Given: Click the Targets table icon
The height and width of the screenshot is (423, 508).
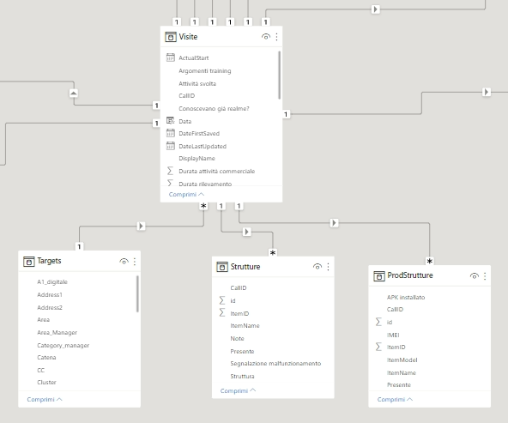Looking at the screenshot, I should pyautogui.click(x=29, y=261).
